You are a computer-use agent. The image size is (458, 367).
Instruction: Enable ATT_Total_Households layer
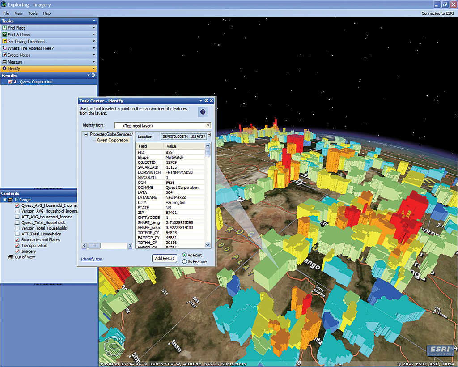click(17, 234)
